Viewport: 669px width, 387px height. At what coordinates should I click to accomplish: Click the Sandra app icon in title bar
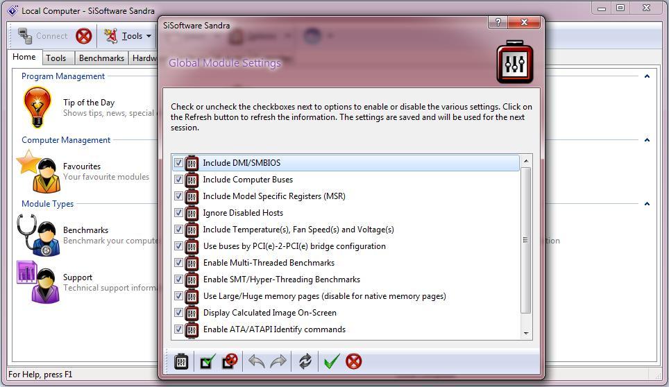tap(12, 10)
